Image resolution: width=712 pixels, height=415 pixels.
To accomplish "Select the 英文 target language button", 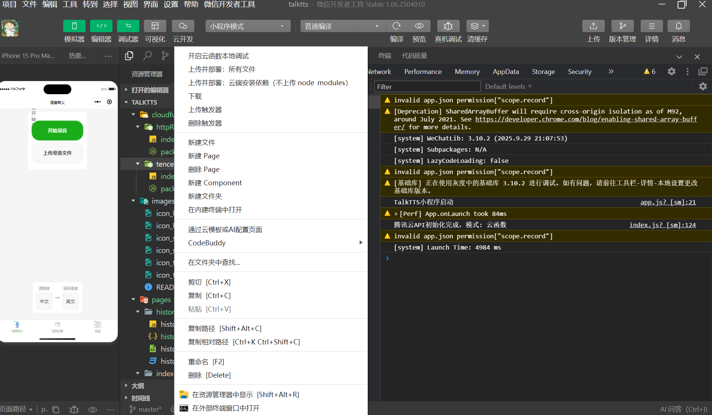I will (x=71, y=301).
